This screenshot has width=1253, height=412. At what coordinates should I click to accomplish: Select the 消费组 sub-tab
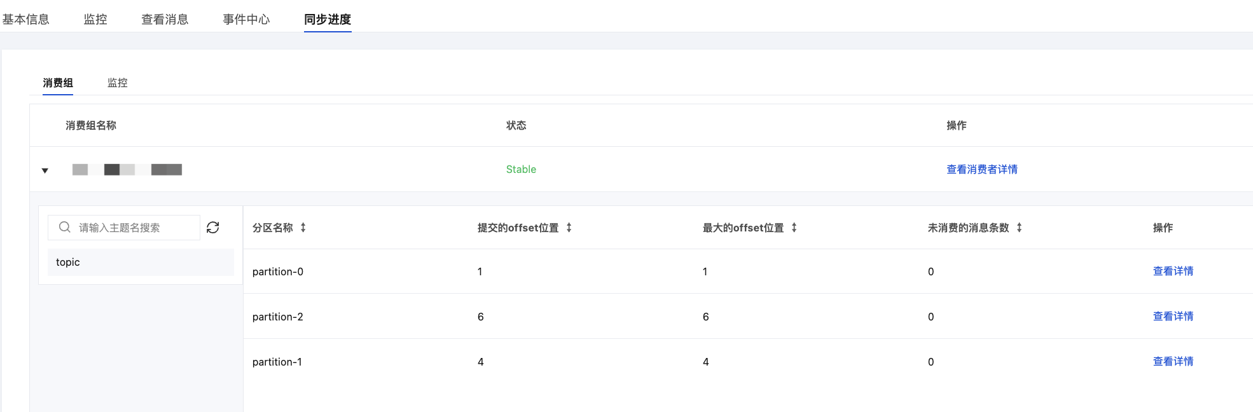[58, 83]
